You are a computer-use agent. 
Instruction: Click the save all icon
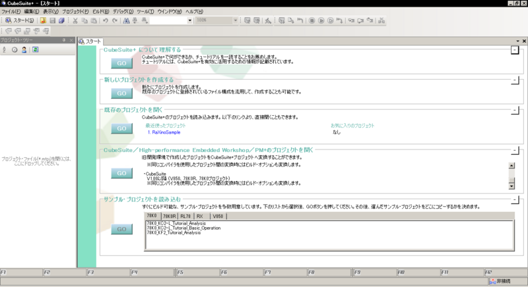(61, 20)
